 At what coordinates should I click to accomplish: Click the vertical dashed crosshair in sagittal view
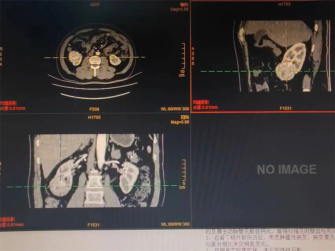[286, 56]
